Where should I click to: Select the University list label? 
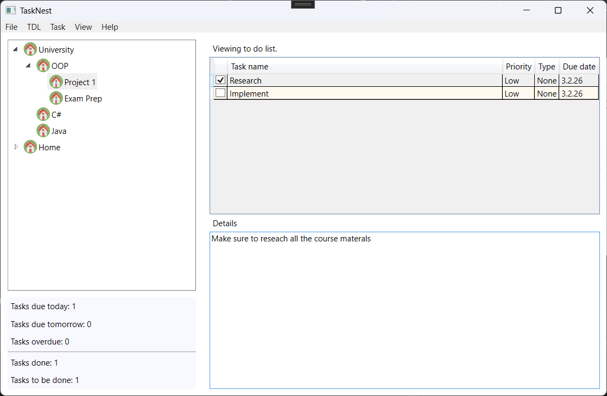pos(56,50)
